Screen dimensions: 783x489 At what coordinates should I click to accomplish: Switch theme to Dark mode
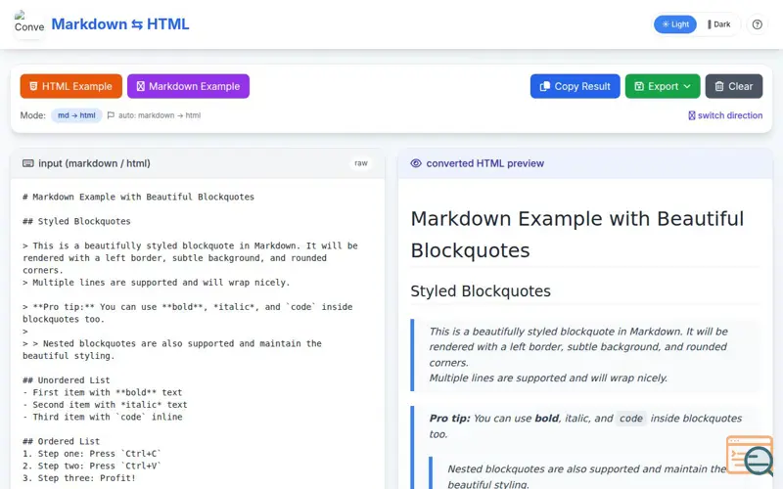(718, 23)
